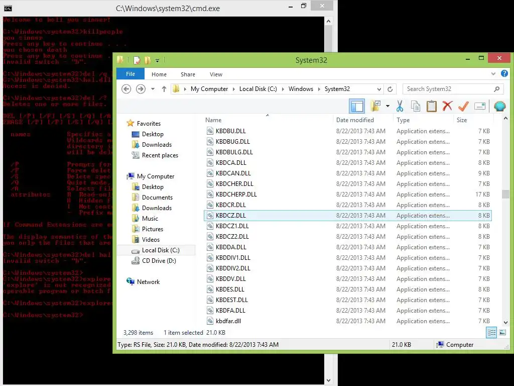Open the Recent locations dropdown arrow
514x386 pixels.
[x=153, y=89]
